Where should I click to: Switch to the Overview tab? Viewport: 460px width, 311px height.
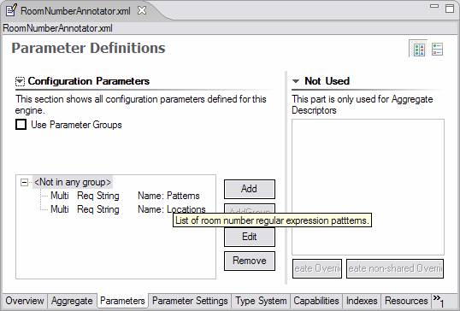pos(25,301)
